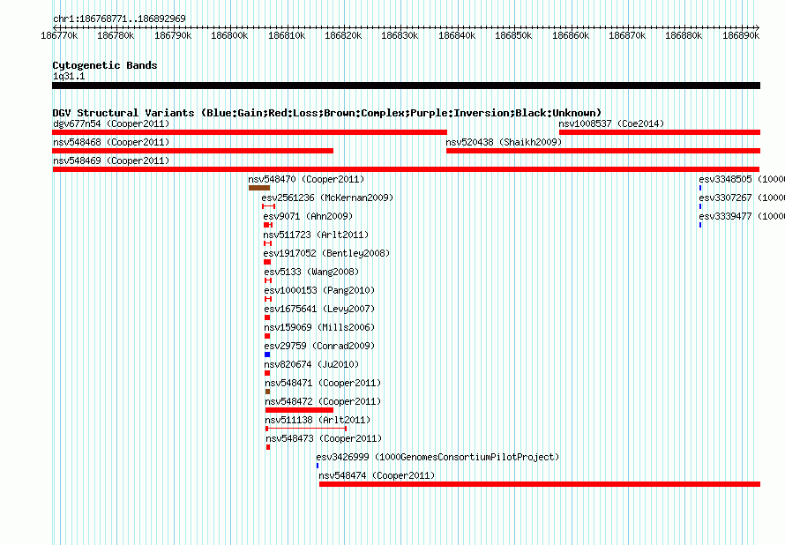The height and width of the screenshot is (545, 785).
Task: Click esv1000153 (Pang2010) label
Action: (319, 290)
